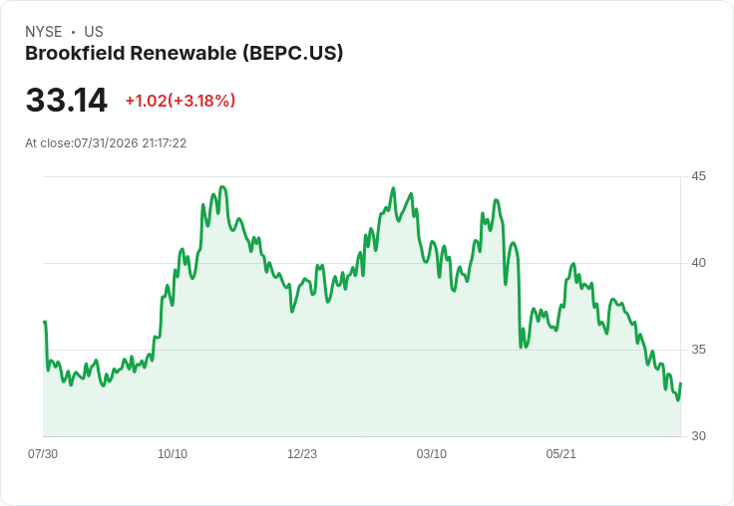Viewport: 734px width, 506px height.
Task: Click the sharp drop bottom after the April peak
Action: tap(521, 348)
